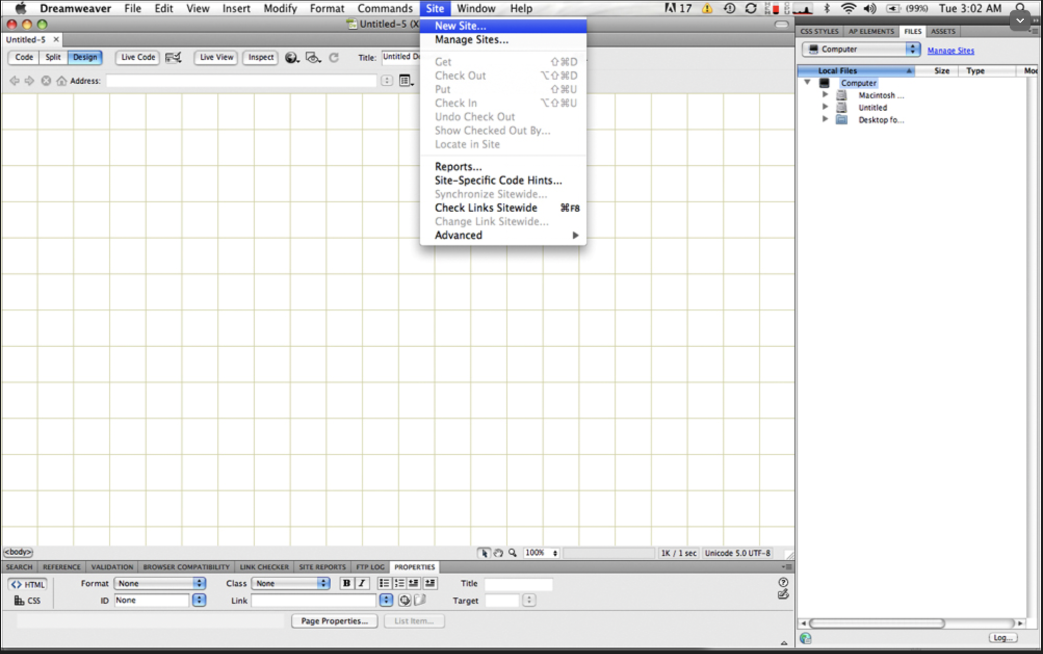This screenshot has height=654, width=1043.
Task: Click the Visual Aids eye icon
Action: [312, 58]
